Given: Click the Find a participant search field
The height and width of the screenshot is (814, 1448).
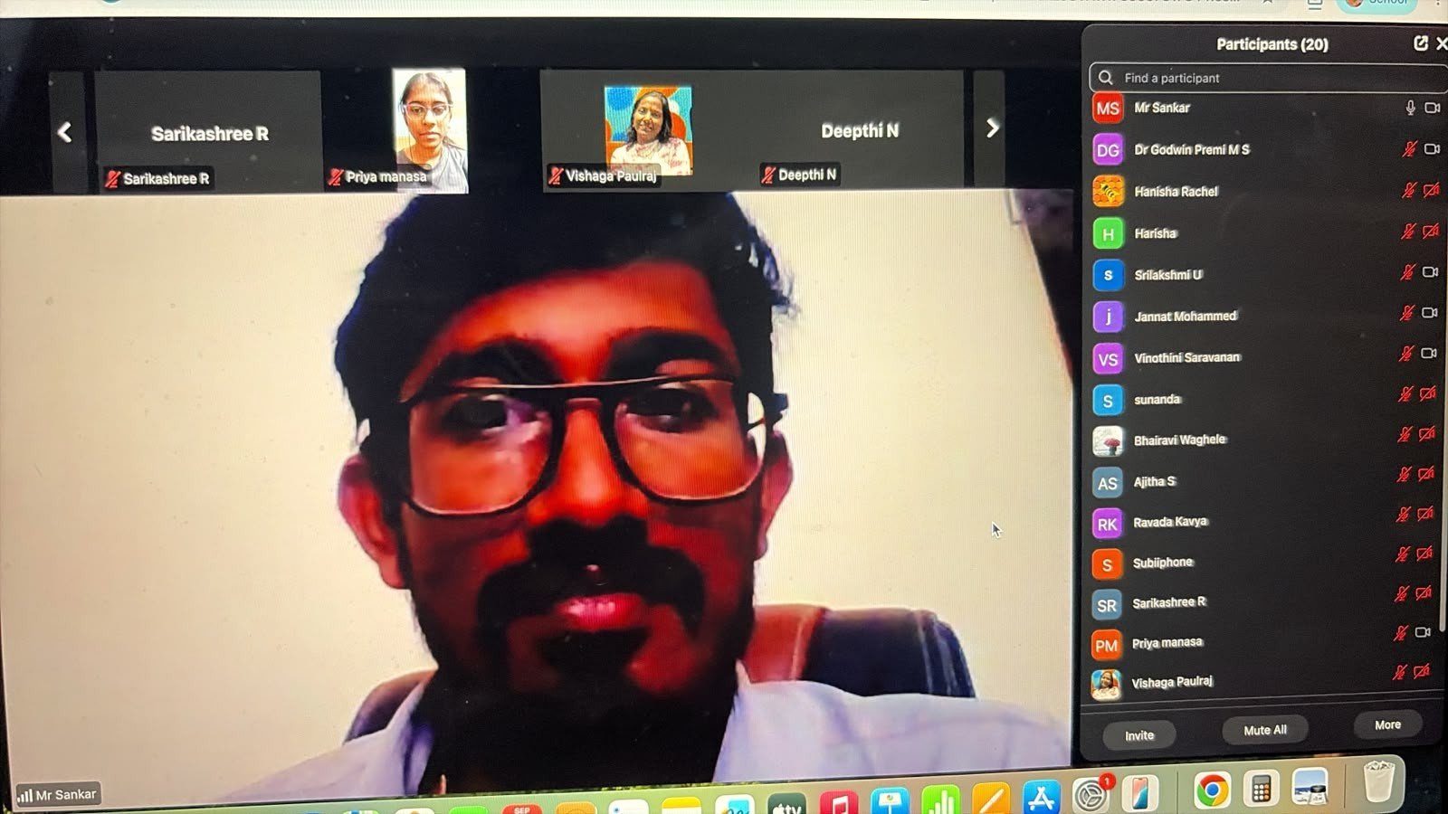Looking at the screenshot, I should pyautogui.click(x=1267, y=78).
